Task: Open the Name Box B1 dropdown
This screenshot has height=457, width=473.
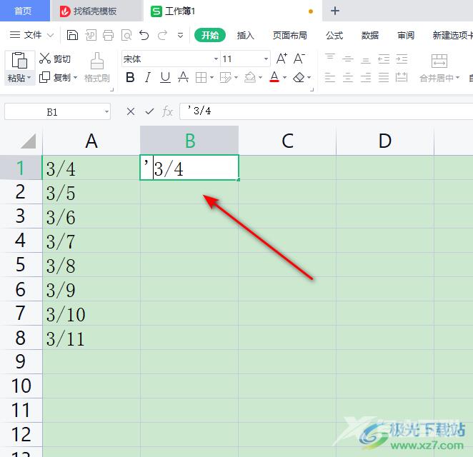Action: (x=106, y=112)
